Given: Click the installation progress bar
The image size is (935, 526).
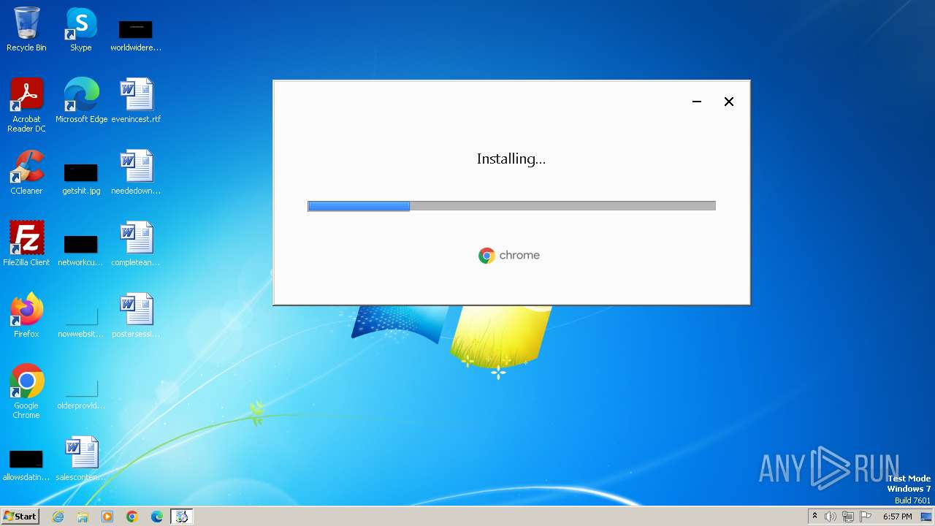Looking at the screenshot, I should (x=511, y=206).
